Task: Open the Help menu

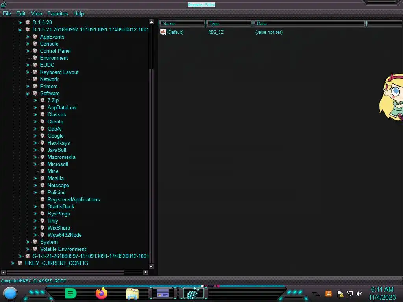Action: 79,14
